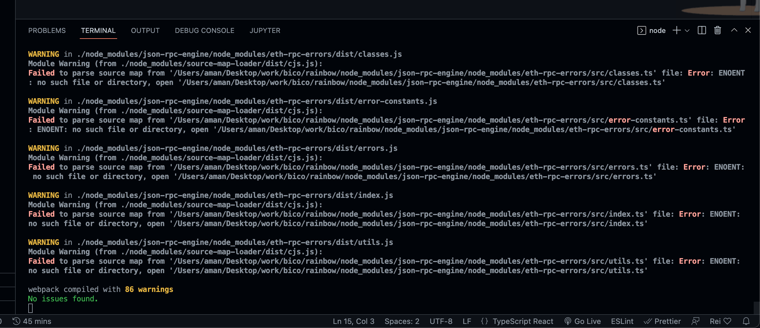Click the accounts people icon in status bar
The width and height of the screenshot is (760, 328).
695,321
